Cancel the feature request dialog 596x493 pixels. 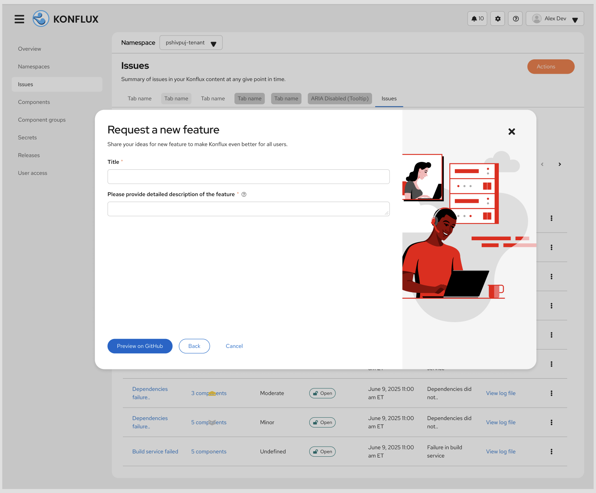point(234,346)
